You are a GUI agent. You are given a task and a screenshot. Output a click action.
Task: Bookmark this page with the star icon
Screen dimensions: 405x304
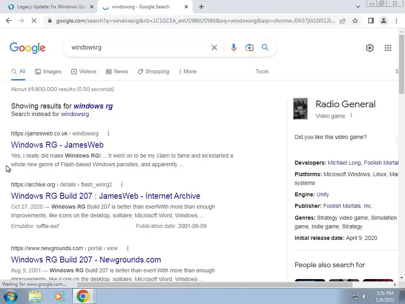(x=355, y=21)
